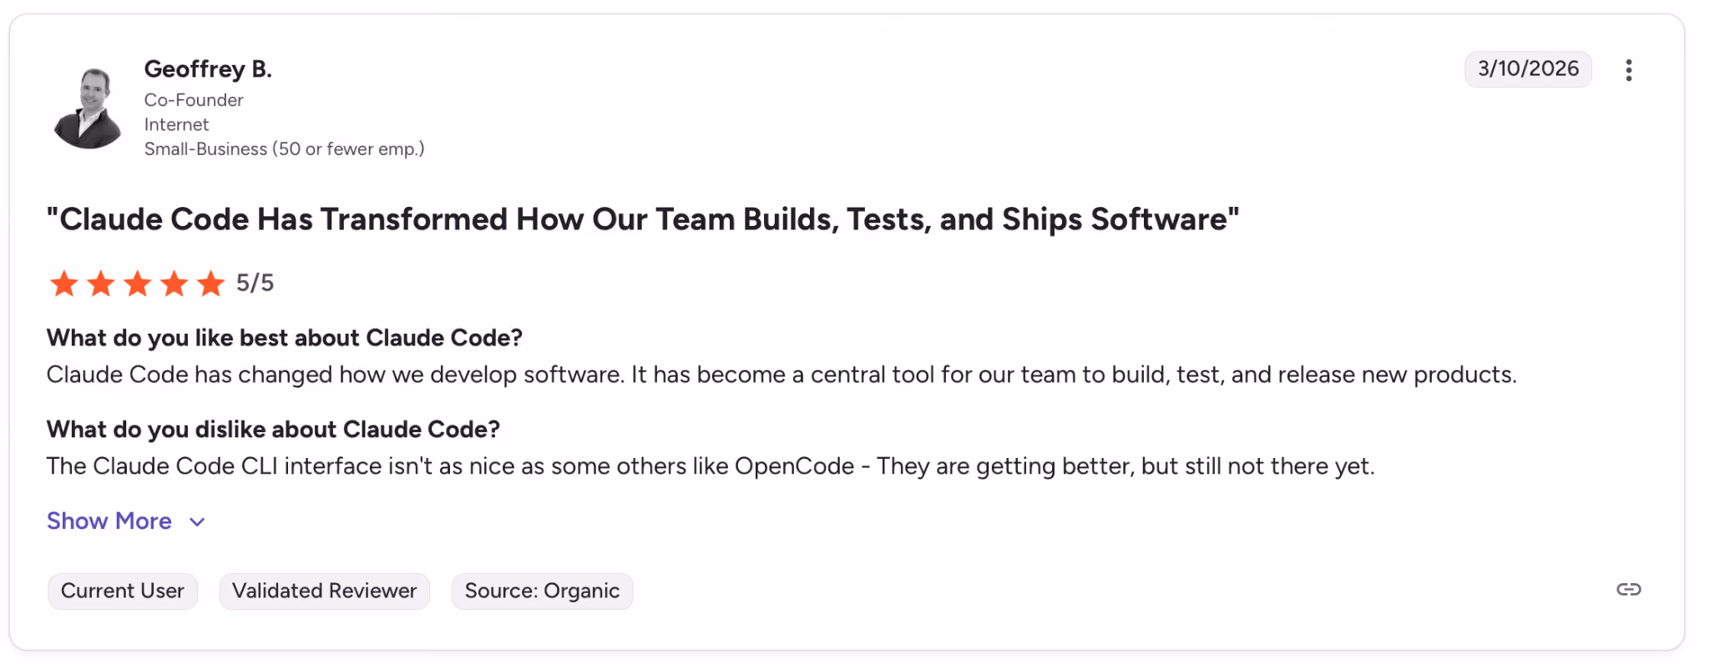Click Geoffrey B.'s profile photo
This screenshot has height=664, width=1710.
tap(88, 108)
